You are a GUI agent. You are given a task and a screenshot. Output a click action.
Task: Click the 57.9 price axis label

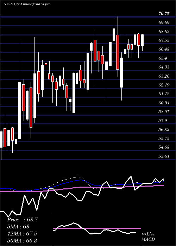tap(163, 121)
